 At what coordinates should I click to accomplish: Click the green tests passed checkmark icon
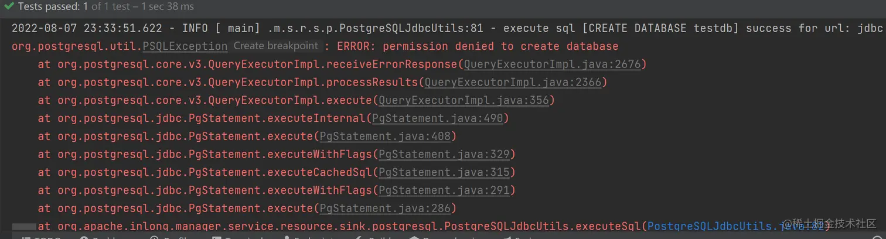tap(8, 7)
